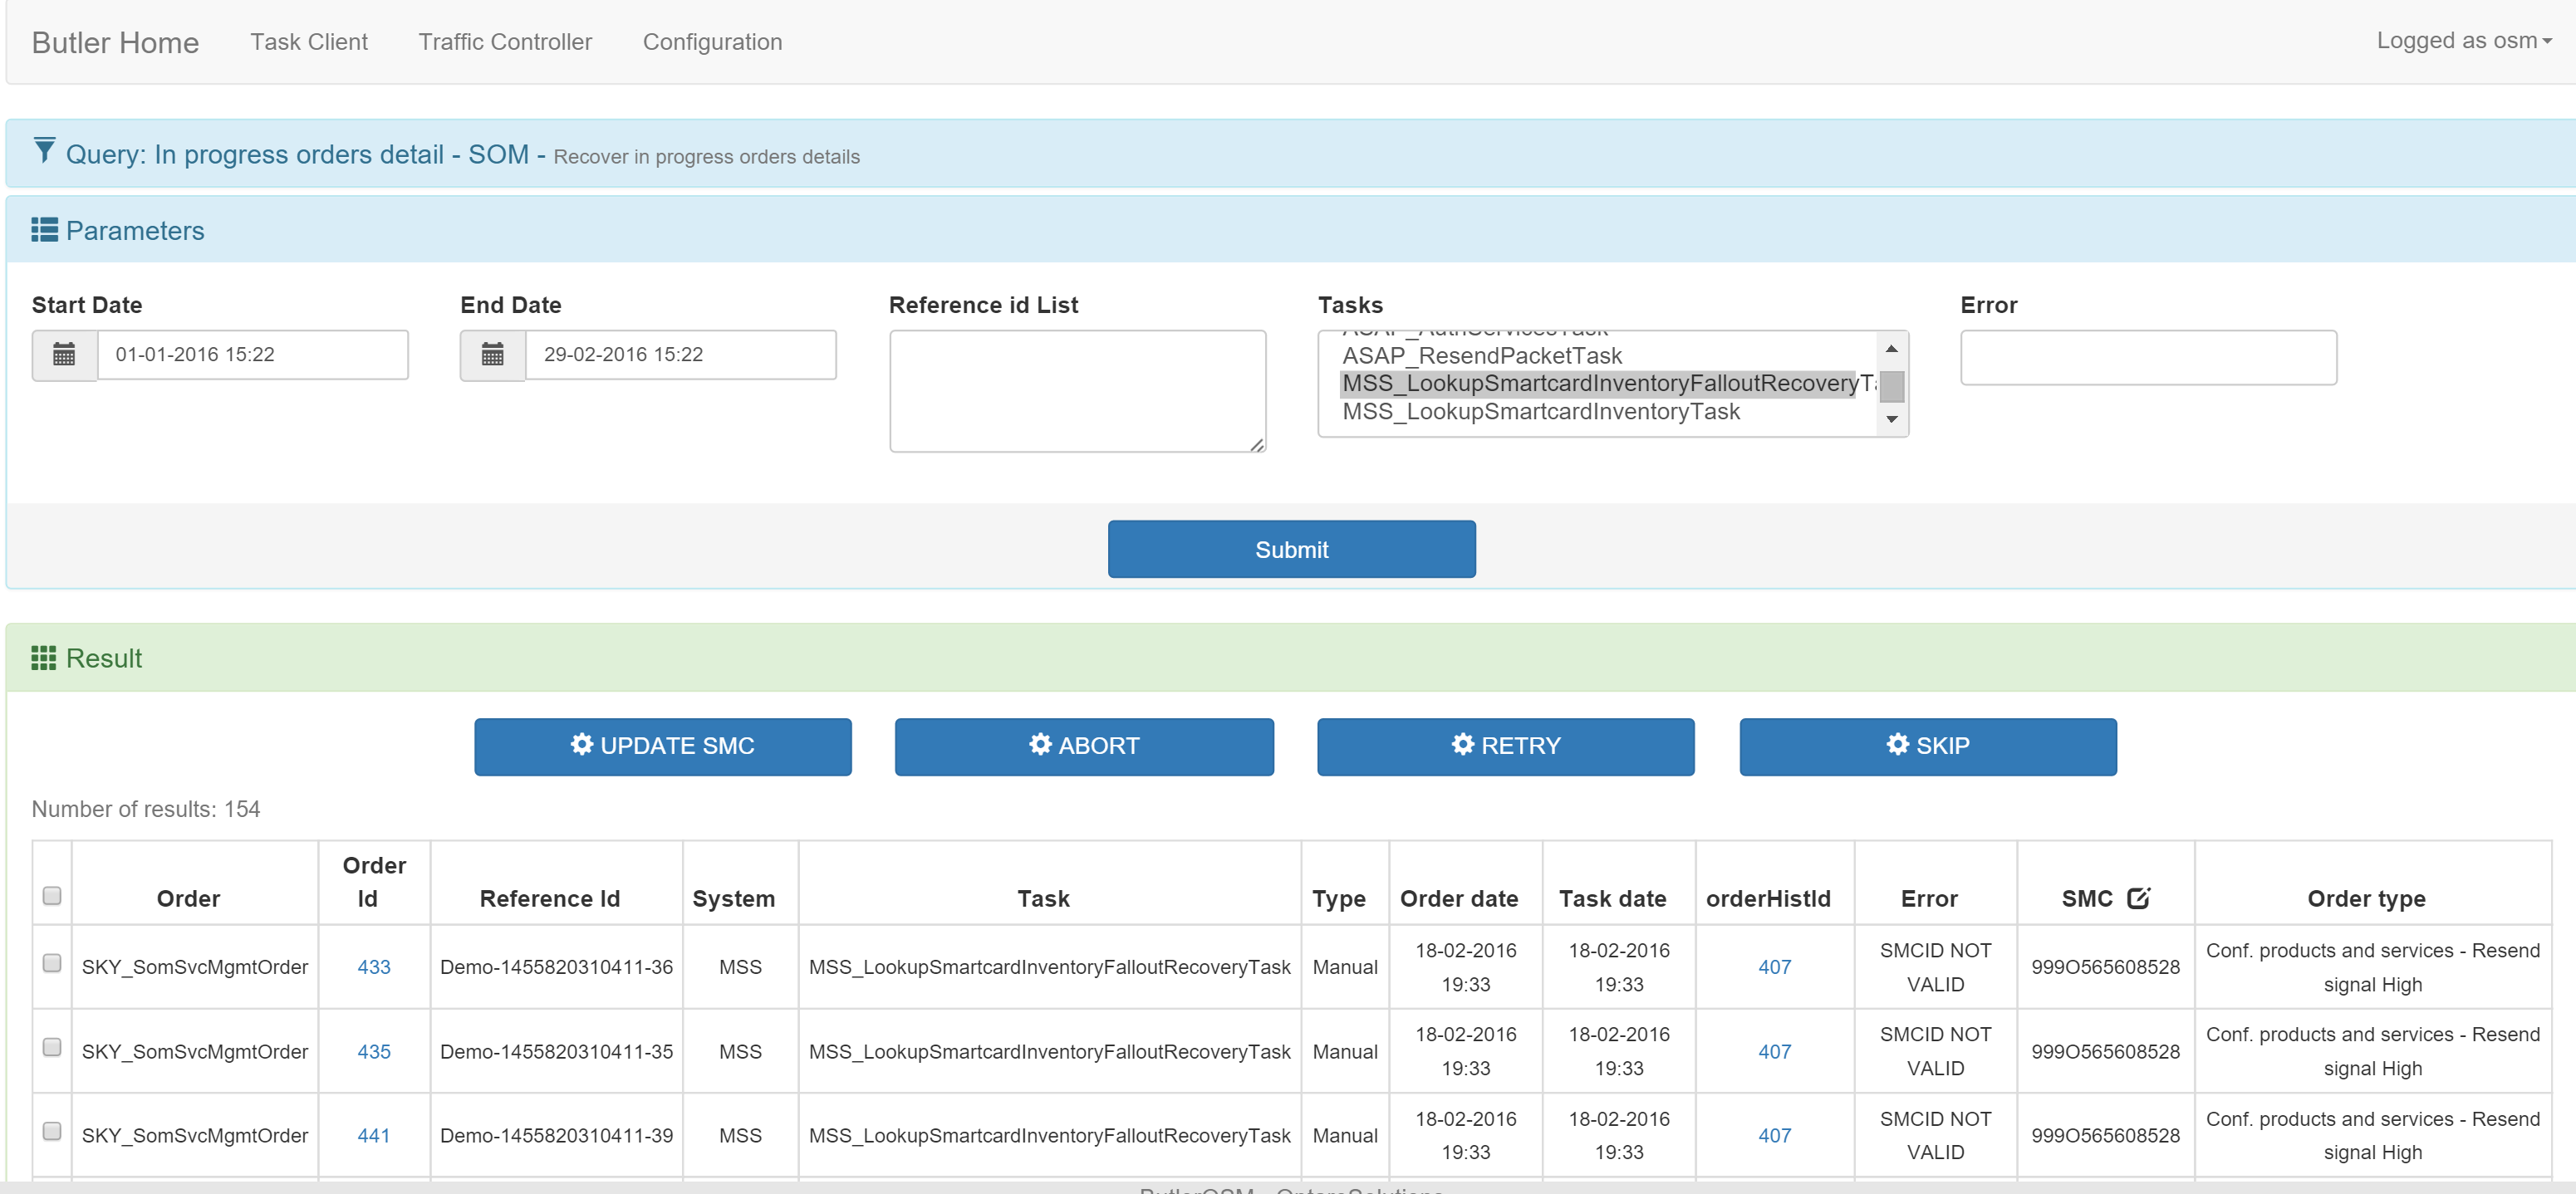Toggle the select-all checkbox in table header

click(52, 895)
